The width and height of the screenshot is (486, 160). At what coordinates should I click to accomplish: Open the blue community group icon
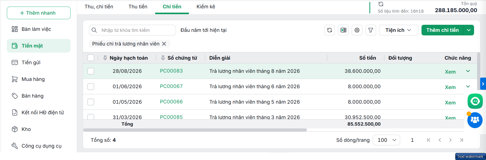click(475, 120)
